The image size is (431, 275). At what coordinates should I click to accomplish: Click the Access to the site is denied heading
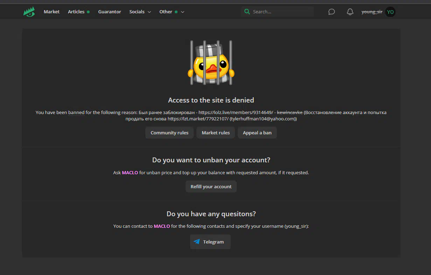pyautogui.click(x=211, y=100)
